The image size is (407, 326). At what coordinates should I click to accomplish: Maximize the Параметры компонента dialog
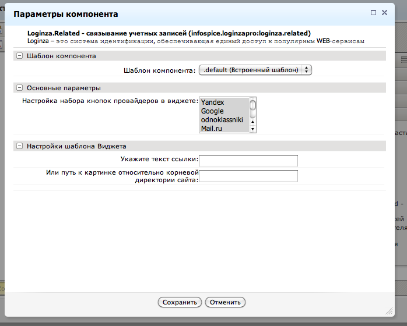click(373, 13)
